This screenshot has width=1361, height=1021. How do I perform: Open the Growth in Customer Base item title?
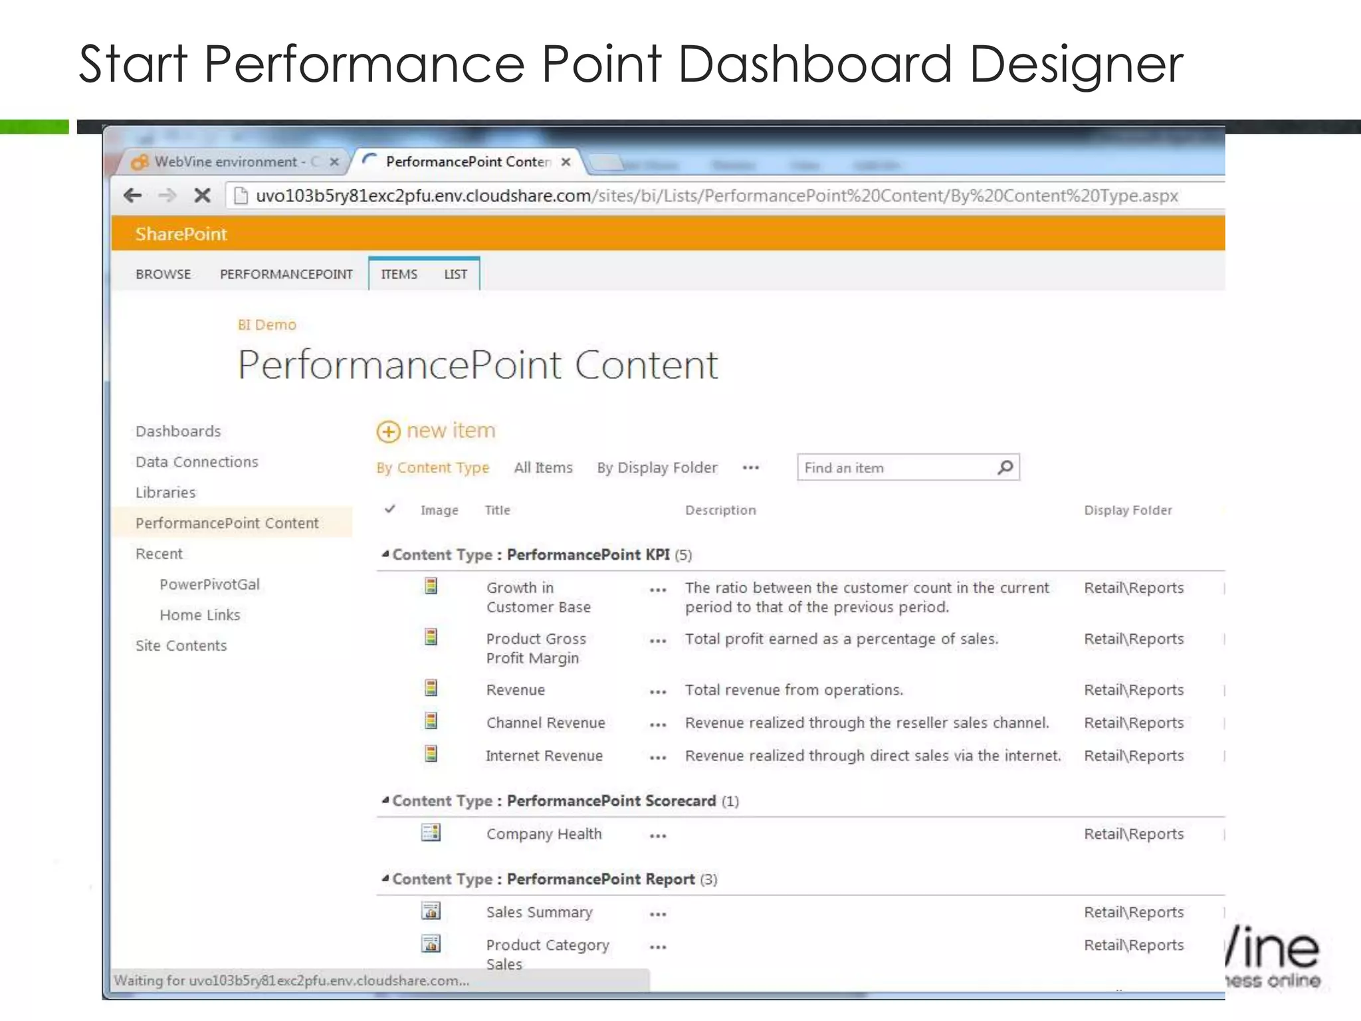[x=538, y=597]
